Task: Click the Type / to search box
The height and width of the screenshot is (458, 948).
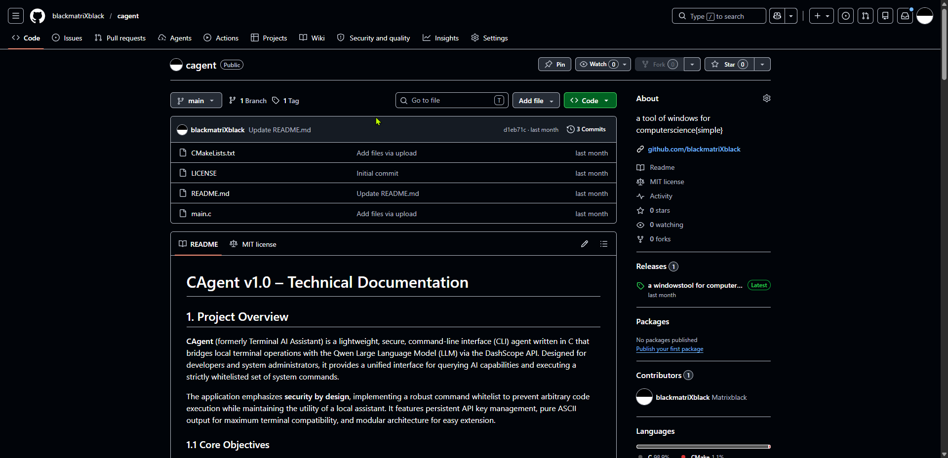Action: pos(719,16)
